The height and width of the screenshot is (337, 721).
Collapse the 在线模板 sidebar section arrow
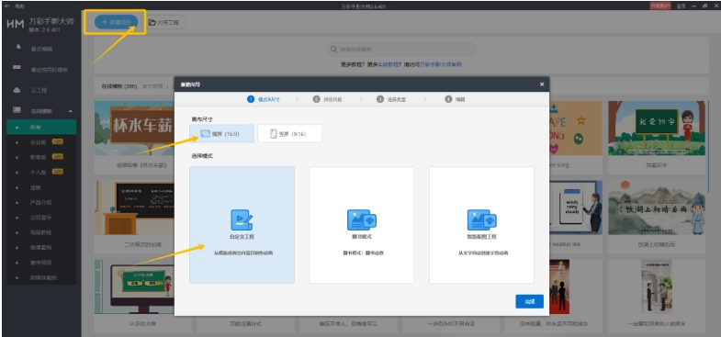(71, 111)
